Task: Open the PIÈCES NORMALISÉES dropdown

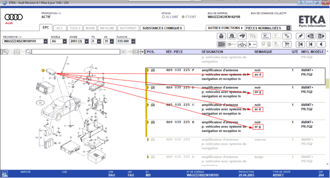Action: [288, 28]
